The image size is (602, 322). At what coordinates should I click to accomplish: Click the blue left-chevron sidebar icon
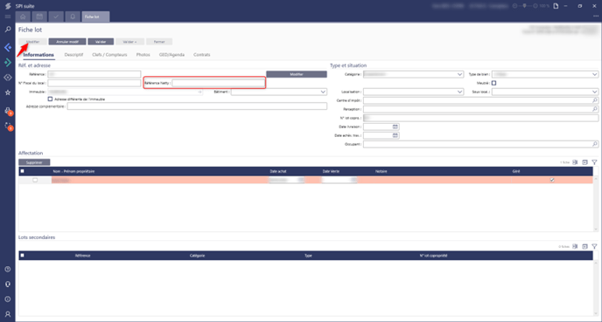pos(8,47)
